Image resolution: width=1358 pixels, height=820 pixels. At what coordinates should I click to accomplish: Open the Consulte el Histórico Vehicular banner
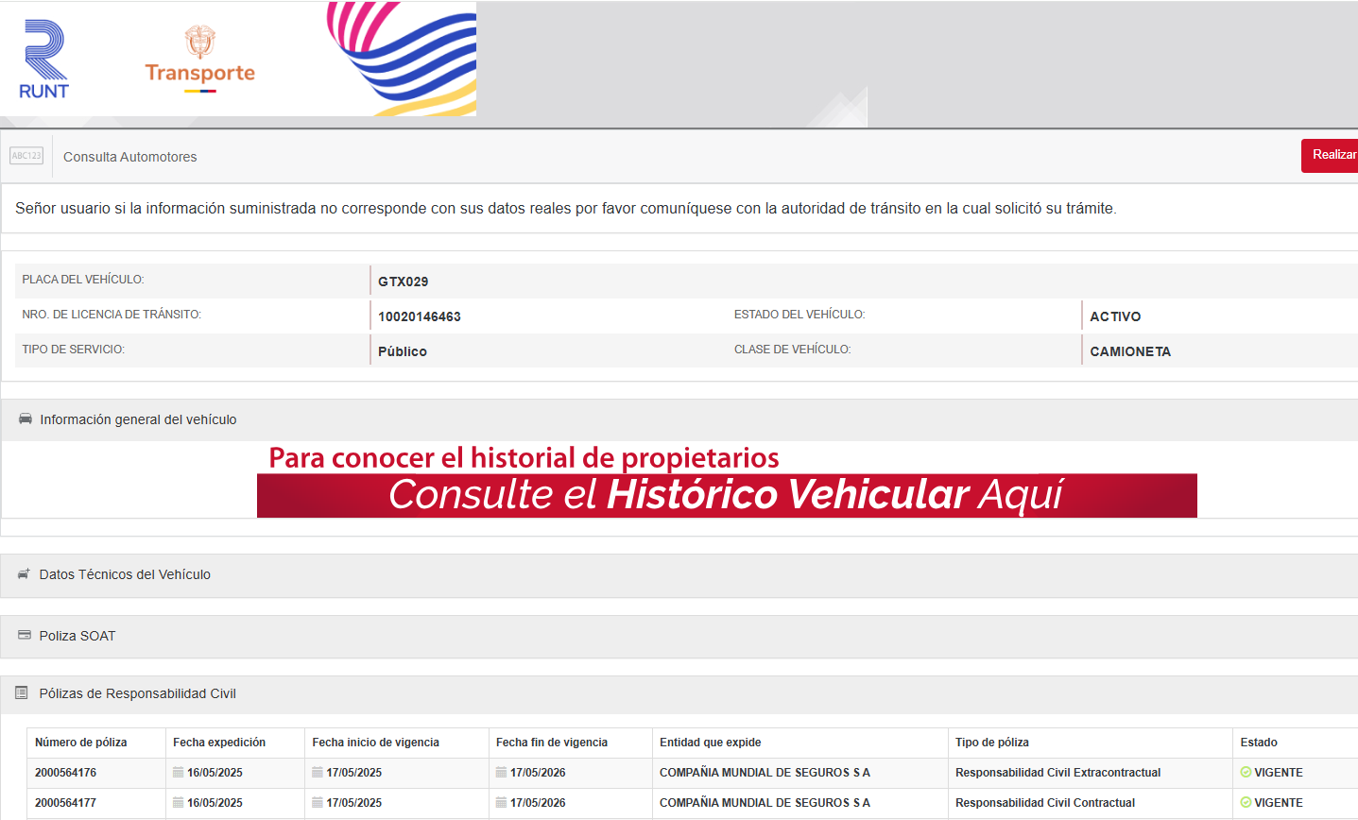726,494
